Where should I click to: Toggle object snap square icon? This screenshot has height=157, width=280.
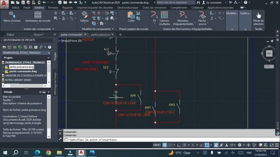tap(207, 145)
